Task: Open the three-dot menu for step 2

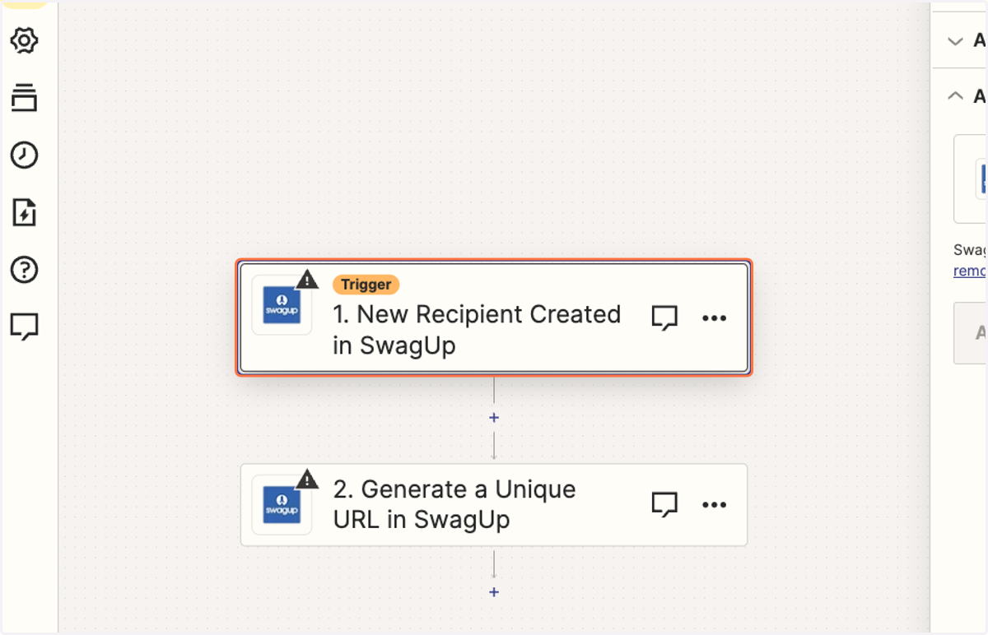Action: [714, 504]
